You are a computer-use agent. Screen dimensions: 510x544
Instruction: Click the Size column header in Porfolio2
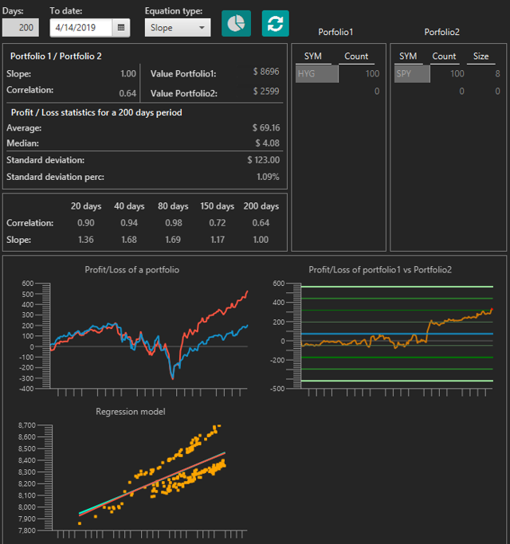click(481, 57)
